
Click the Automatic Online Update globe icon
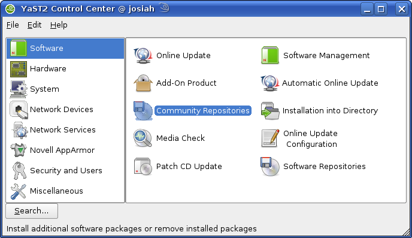click(x=270, y=83)
